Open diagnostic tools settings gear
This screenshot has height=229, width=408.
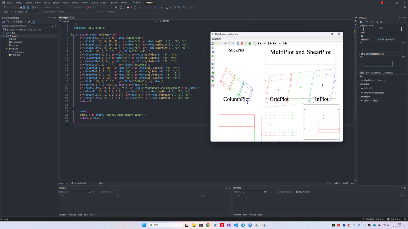[361, 22]
